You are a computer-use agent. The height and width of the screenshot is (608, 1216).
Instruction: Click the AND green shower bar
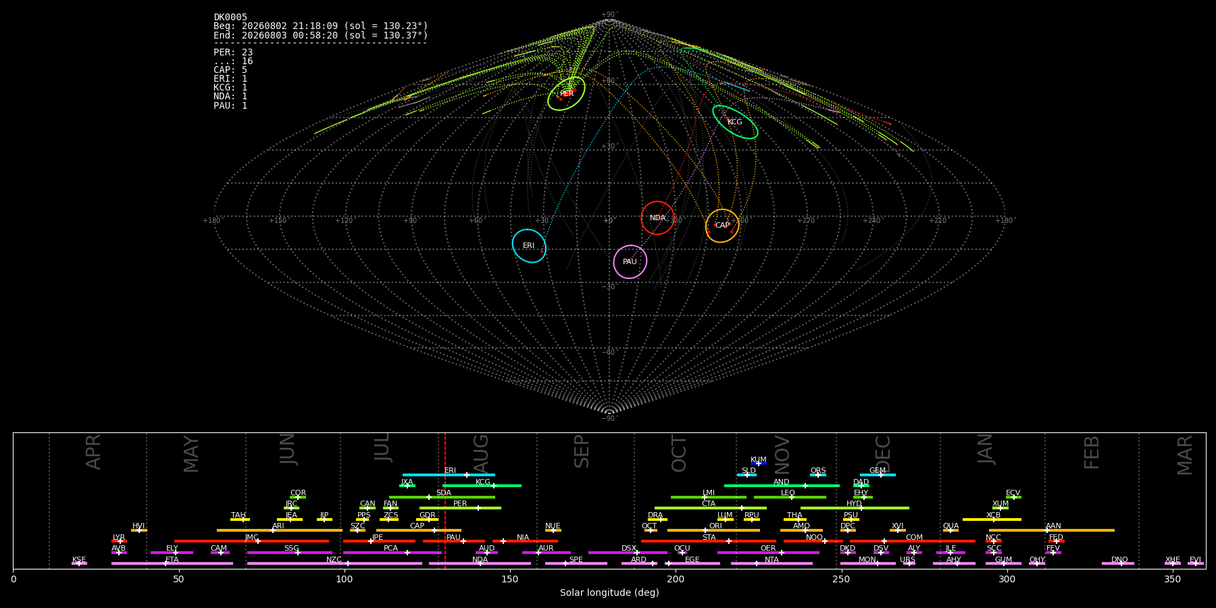[x=782, y=486]
